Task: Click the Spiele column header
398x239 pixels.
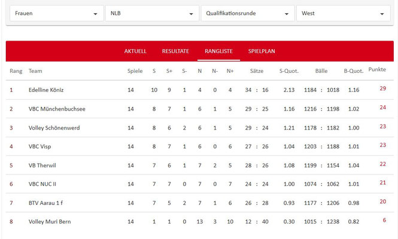Action: pos(135,71)
